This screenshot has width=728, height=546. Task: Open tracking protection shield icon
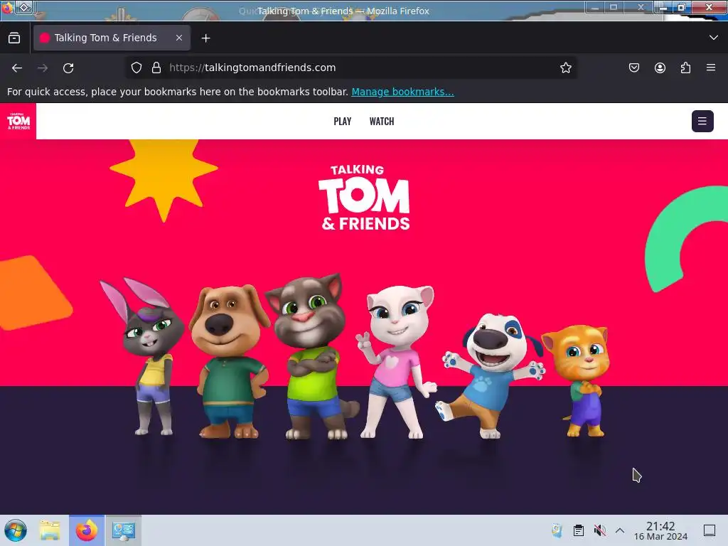[x=136, y=68]
